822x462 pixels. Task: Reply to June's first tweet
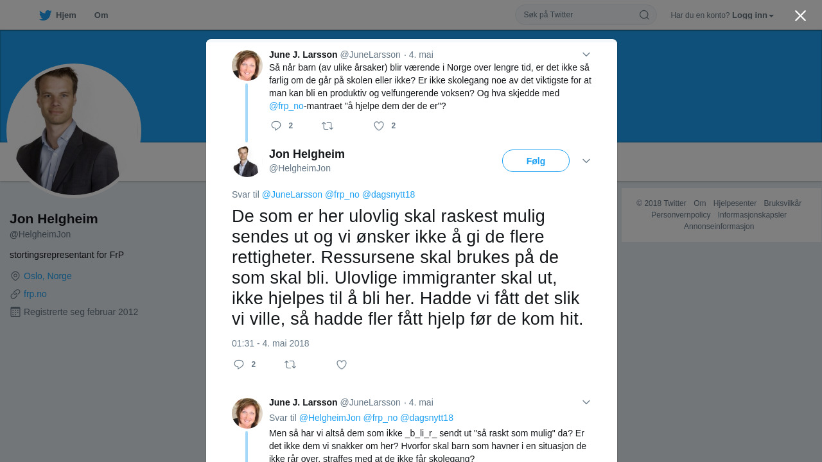(276, 126)
